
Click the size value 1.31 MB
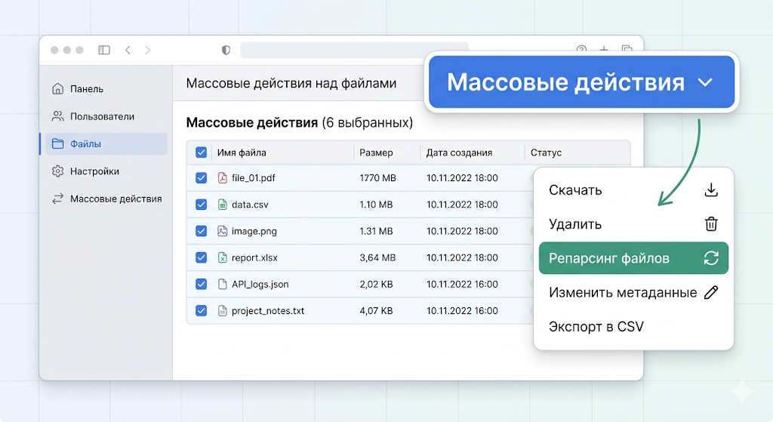tap(376, 231)
